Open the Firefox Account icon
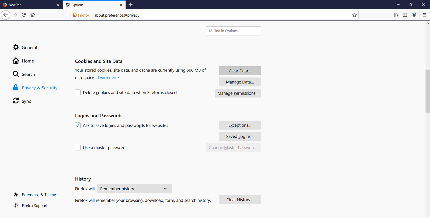Screen dimensions: 430x218 point(414,15)
